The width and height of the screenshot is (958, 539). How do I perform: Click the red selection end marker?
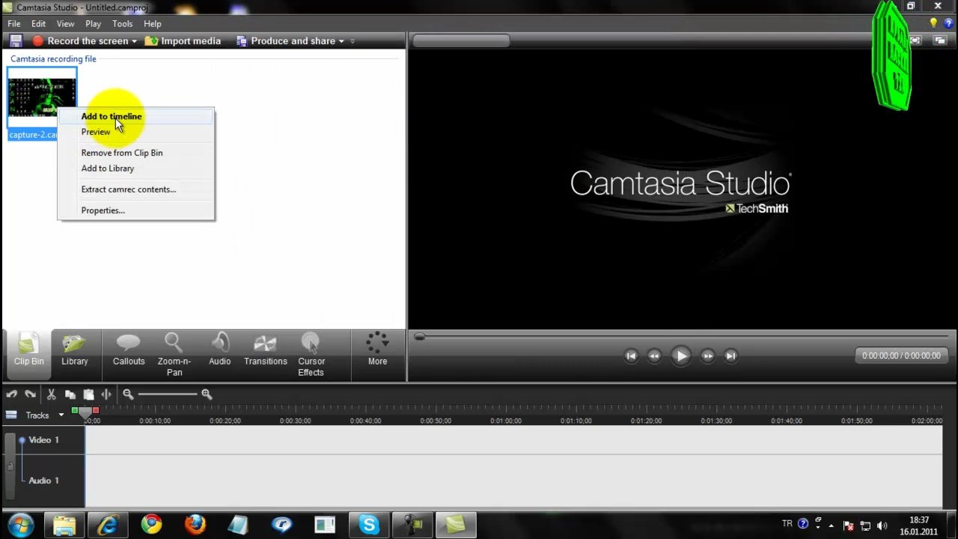96,410
